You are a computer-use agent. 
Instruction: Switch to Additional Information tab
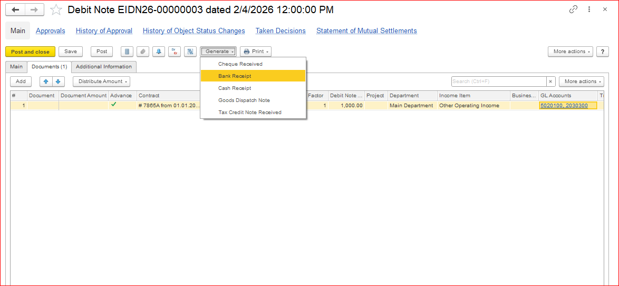tap(104, 67)
